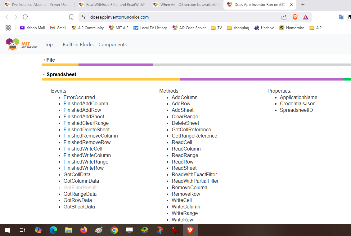Click GotFilterResult greyed event entry
351x236 pixels.
pos(80,187)
